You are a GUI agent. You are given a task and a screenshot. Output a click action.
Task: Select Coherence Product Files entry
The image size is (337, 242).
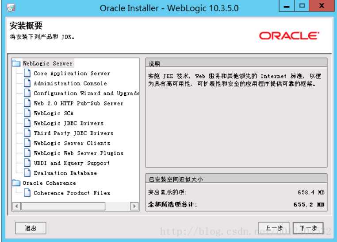tap(72, 193)
